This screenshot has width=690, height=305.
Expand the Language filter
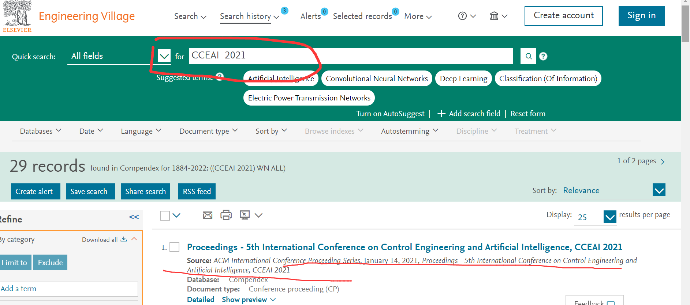(x=141, y=131)
